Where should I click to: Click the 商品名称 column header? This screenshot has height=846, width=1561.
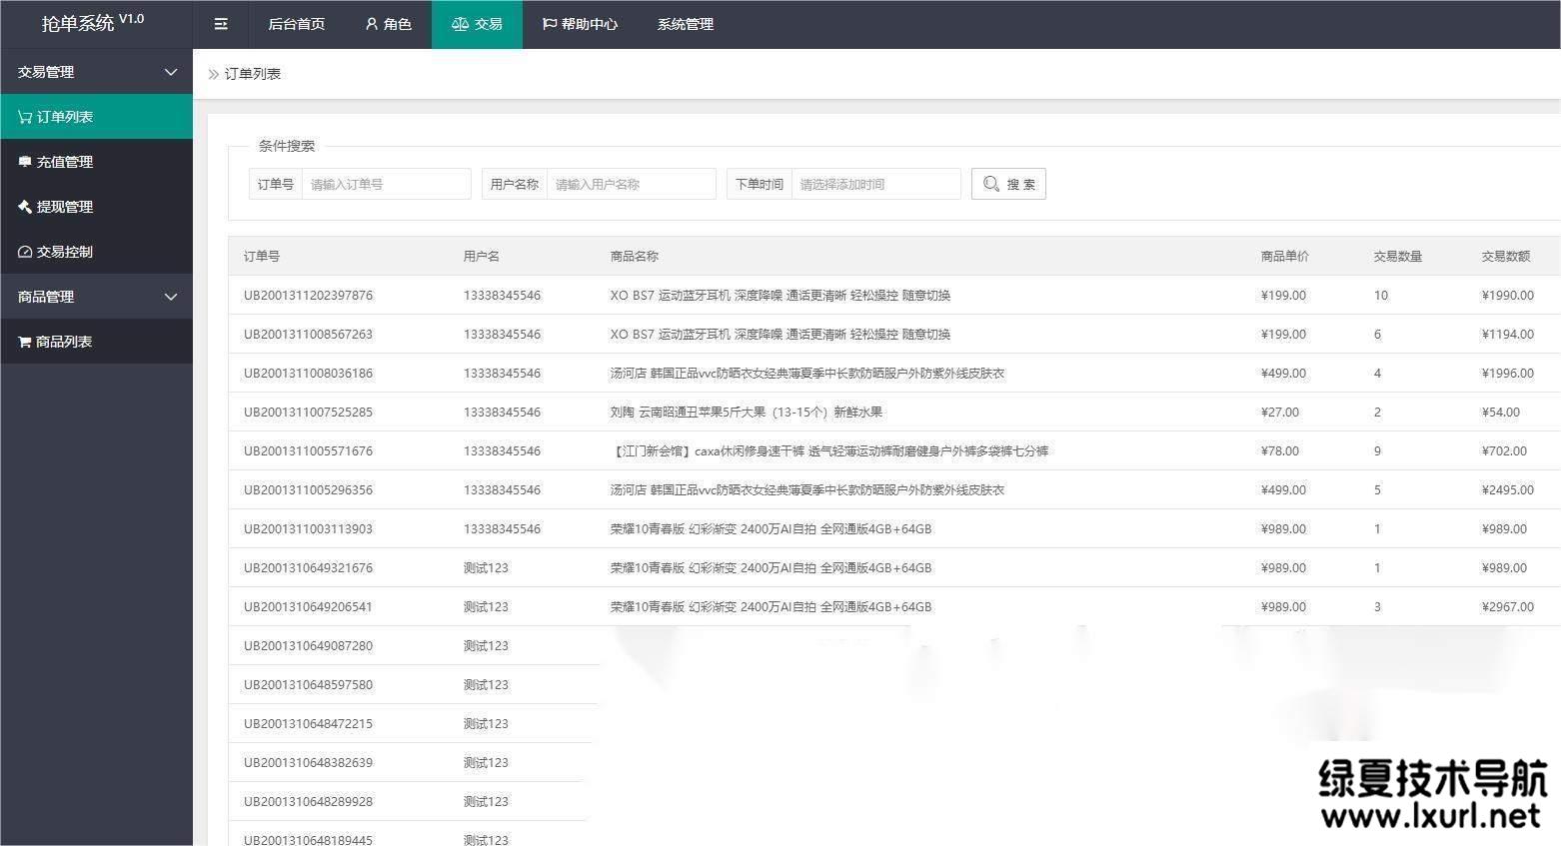coord(635,257)
